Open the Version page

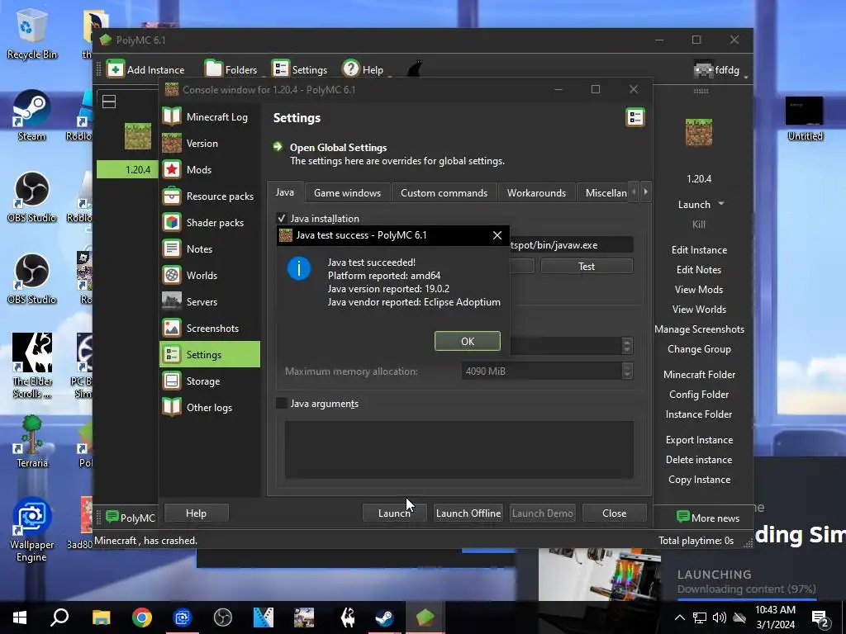click(x=210, y=144)
